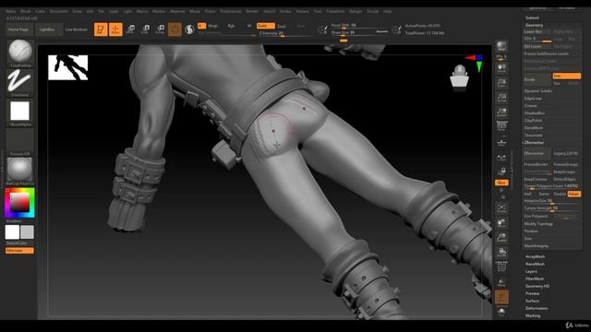Click the BPR render sphere icon
This screenshot has height=332, width=591.
pos(501,46)
